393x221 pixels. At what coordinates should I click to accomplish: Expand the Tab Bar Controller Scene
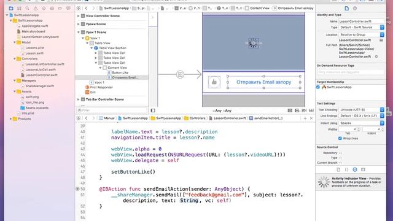[x=79, y=99]
